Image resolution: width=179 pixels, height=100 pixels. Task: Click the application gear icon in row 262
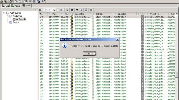tap(72, 67)
